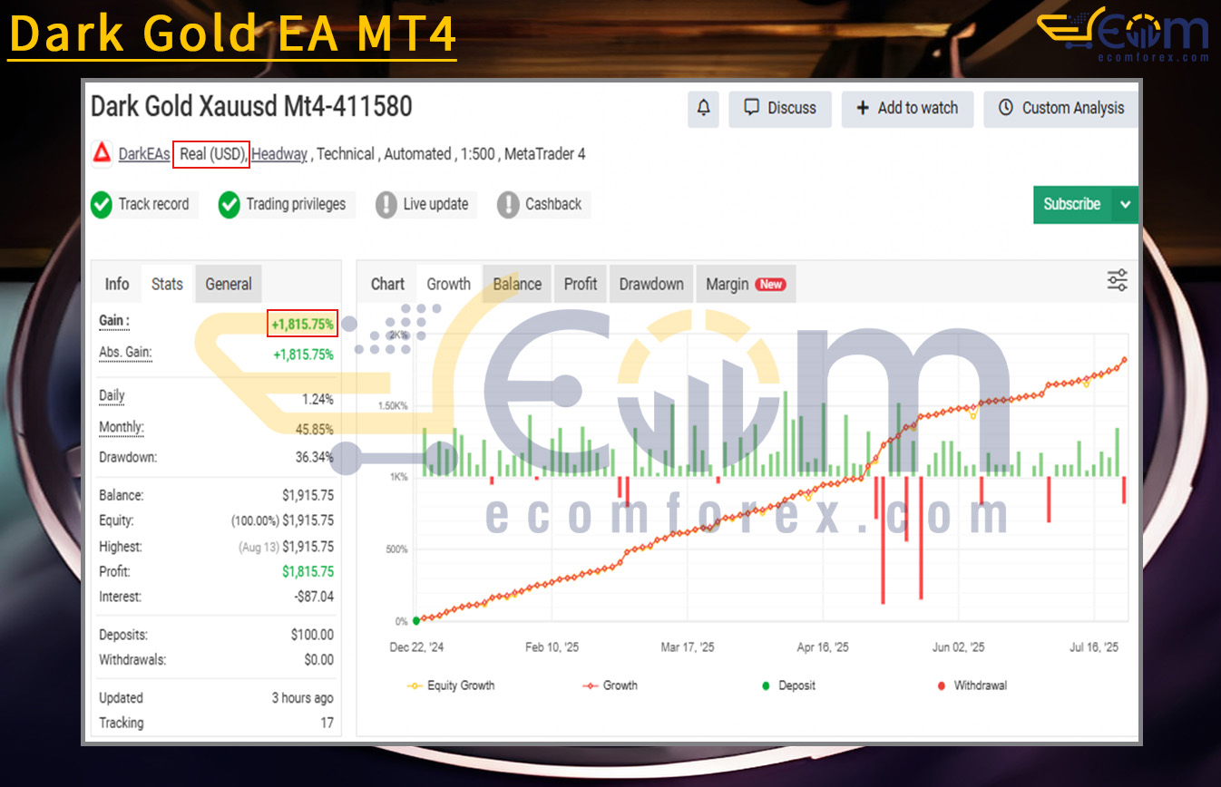
Task: Click the Cashback warning icon
Action: (508, 205)
